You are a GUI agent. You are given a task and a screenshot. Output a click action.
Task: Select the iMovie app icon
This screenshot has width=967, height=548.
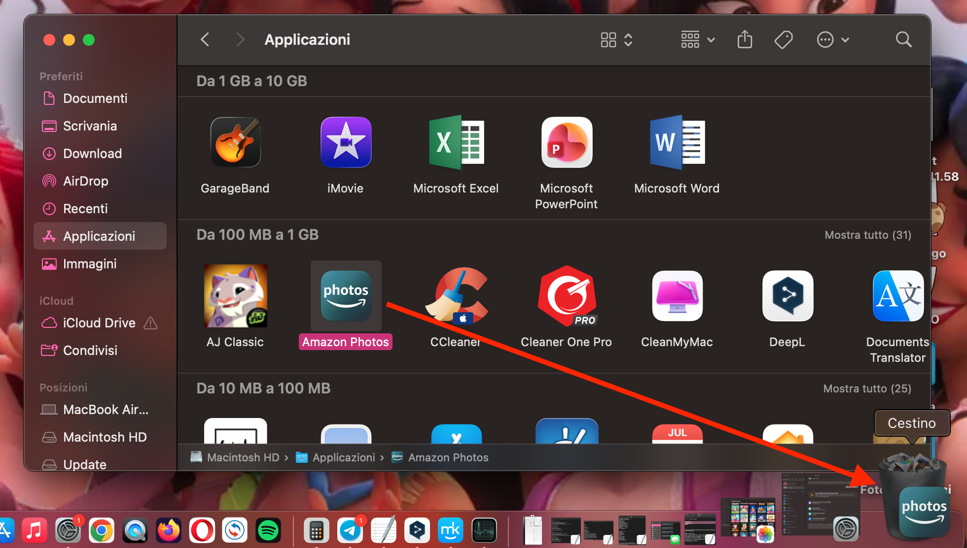coord(346,143)
